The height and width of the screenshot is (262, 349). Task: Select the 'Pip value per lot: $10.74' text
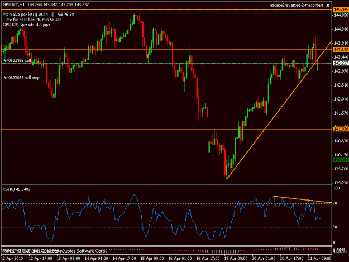point(25,15)
